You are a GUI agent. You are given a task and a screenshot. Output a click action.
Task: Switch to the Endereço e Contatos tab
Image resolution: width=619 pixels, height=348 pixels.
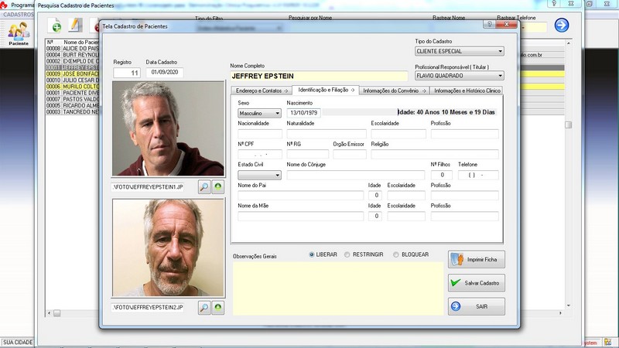tap(262, 90)
